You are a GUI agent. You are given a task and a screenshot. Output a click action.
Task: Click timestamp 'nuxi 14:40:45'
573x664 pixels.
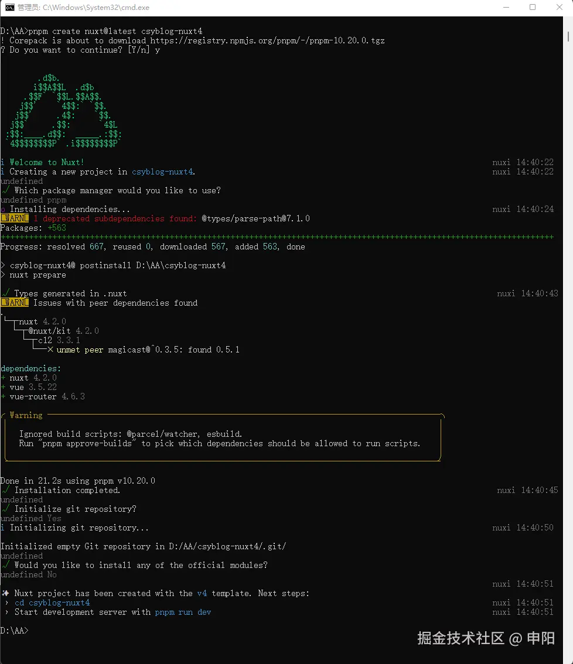coord(528,490)
